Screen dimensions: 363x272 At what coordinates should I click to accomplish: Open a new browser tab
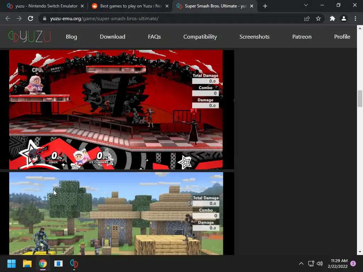point(265,6)
